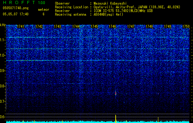Click the 'meteor' label
Viewport: 193px width, 123px height.
click(x=44, y=10)
